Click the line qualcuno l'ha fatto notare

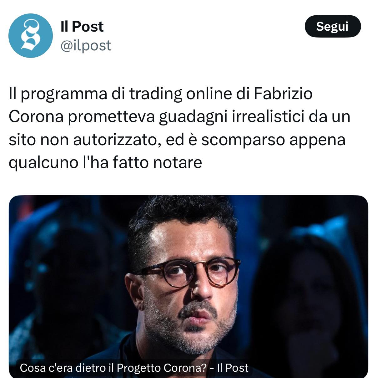105,162
